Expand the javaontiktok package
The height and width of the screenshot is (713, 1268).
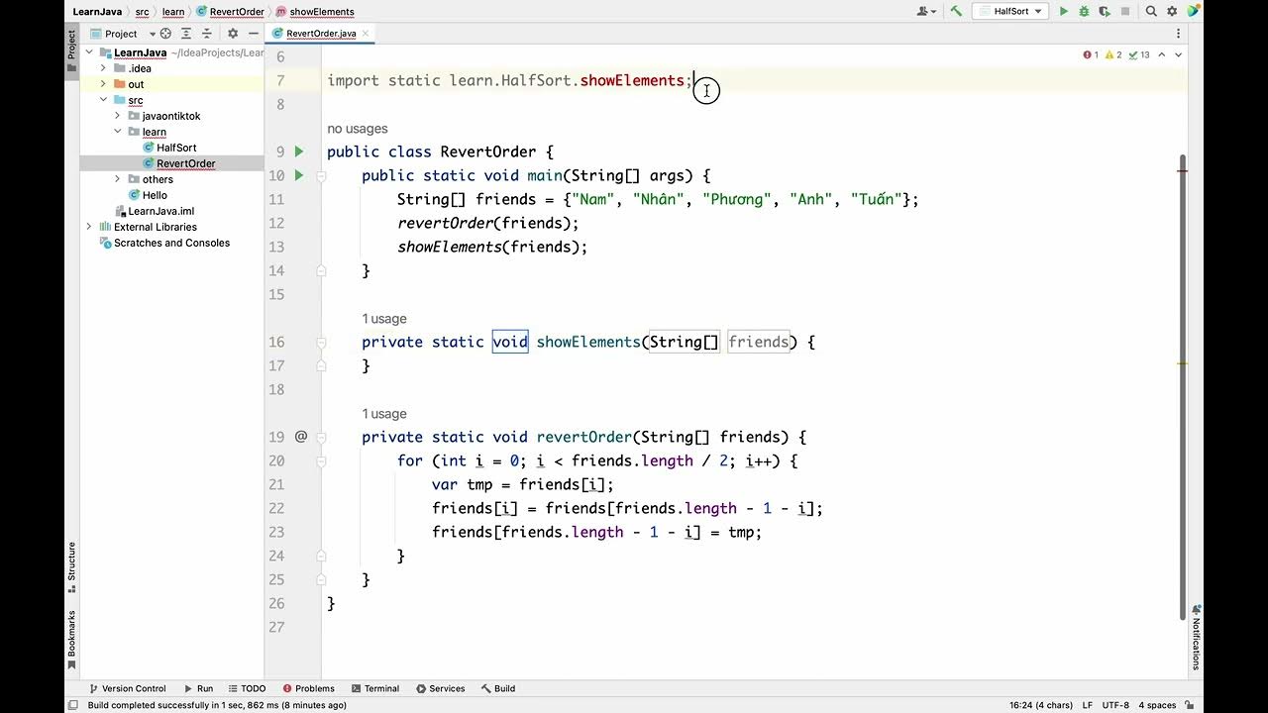[117, 116]
